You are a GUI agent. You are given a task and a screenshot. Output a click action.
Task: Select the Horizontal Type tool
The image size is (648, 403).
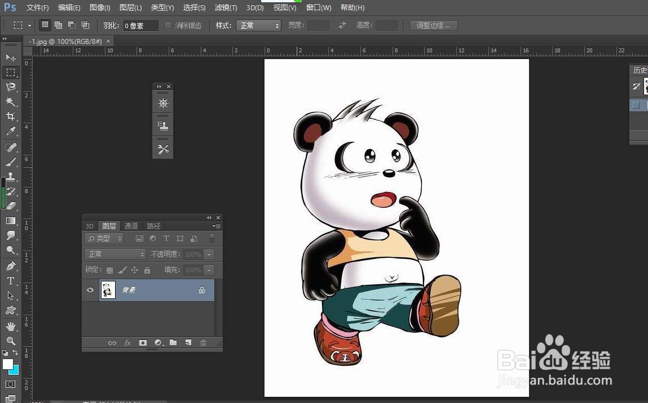(10, 281)
